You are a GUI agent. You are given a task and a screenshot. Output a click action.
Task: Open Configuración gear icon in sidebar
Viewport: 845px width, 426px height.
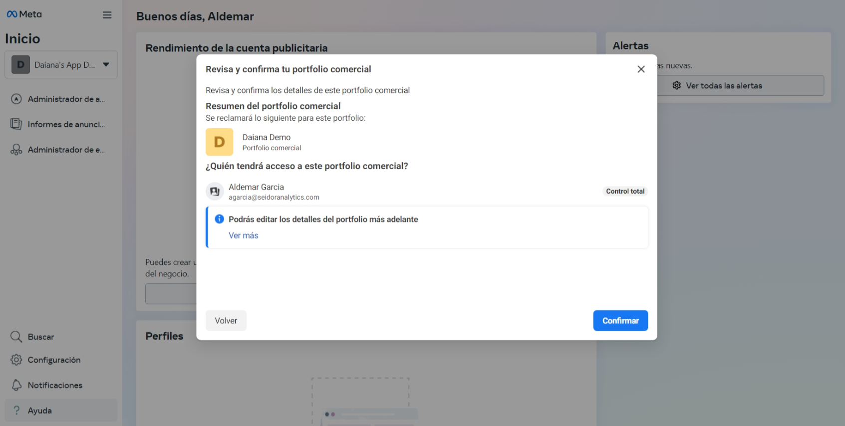(16, 360)
